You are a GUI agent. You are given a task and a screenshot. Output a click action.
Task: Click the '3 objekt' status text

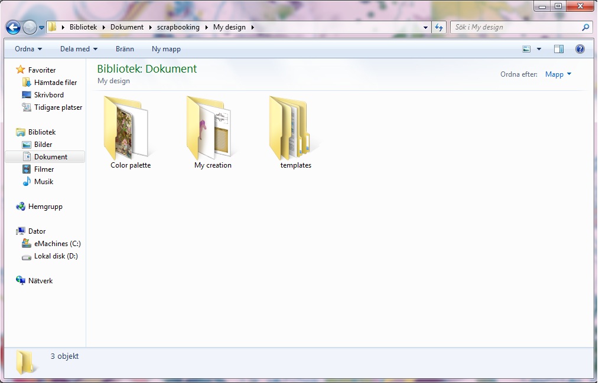(64, 356)
